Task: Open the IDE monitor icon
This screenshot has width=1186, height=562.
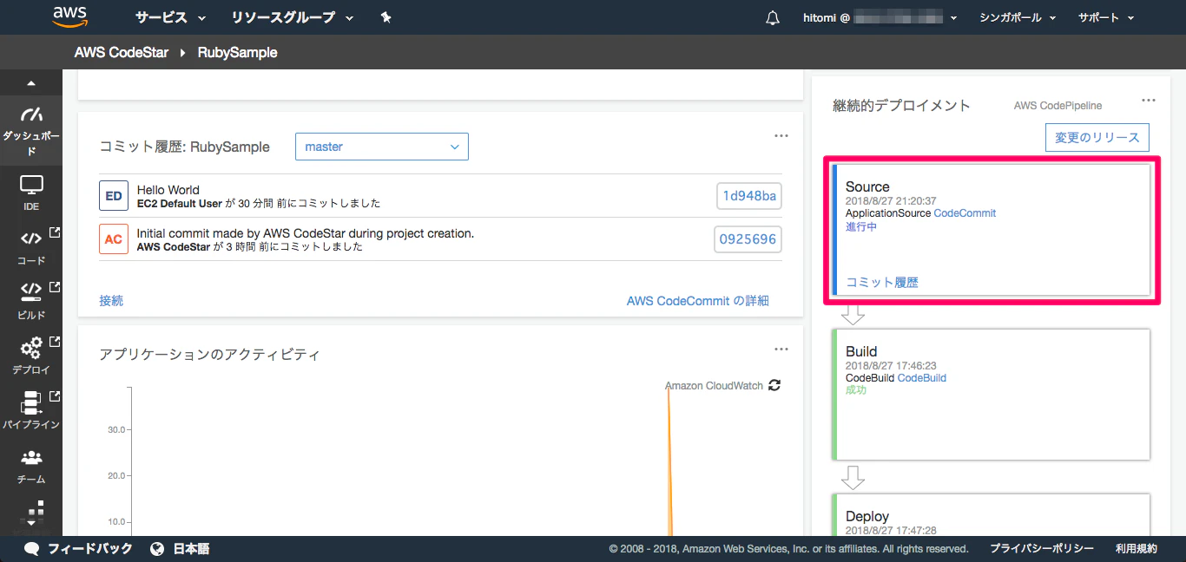Action: click(31, 185)
